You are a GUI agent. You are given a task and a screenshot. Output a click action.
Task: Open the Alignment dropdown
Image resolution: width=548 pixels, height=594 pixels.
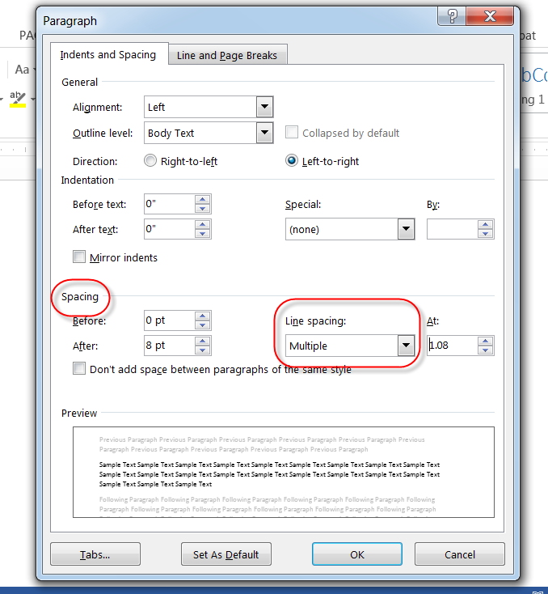(264, 107)
